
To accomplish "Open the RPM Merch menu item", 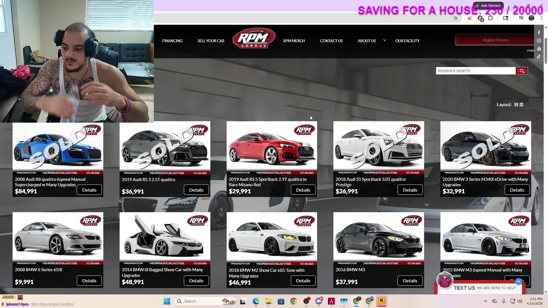I will 294,41.
